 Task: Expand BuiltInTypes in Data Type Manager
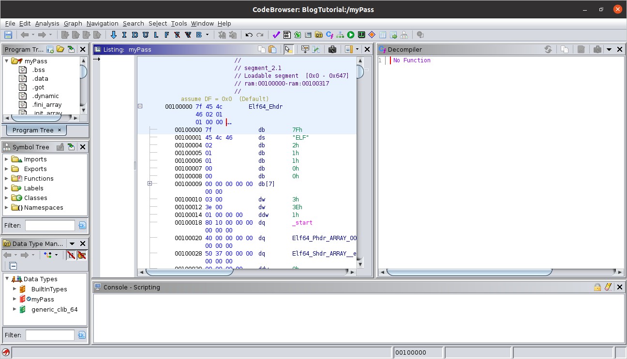[x=15, y=289]
